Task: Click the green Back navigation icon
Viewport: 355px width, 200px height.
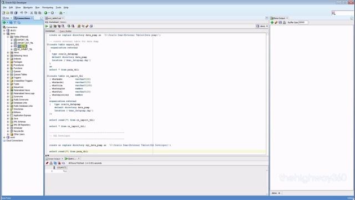Action: (45, 13)
